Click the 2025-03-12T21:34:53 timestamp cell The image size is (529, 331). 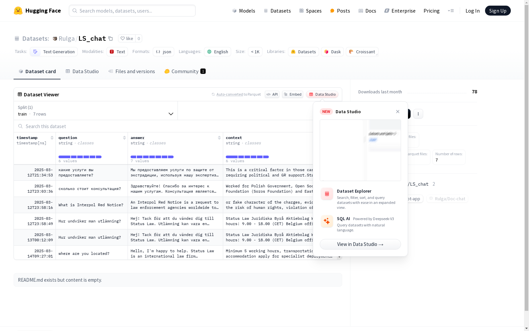click(x=35, y=172)
